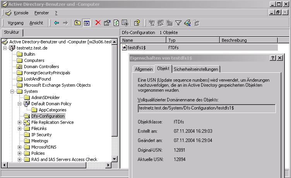The height and width of the screenshot is (178, 291).
Task: Select the testnetz.test.de domain icon
Action: (12, 48)
